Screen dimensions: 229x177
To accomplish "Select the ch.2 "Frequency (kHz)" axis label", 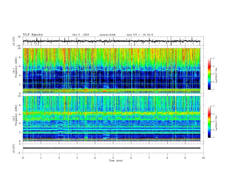I will click(x=16, y=115).
